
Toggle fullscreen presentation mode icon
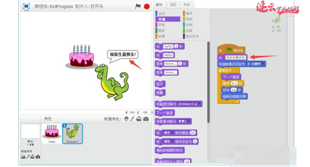[x=26, y=6]
